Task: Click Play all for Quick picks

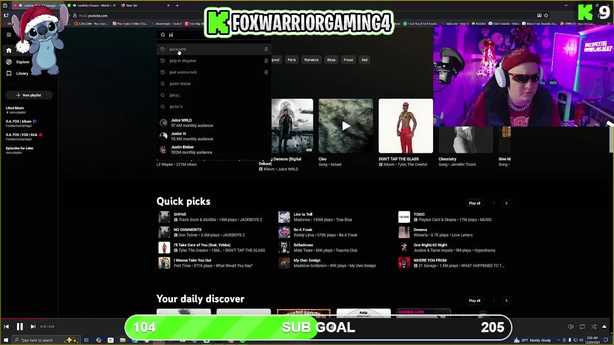Action: (x=474, y=203)
